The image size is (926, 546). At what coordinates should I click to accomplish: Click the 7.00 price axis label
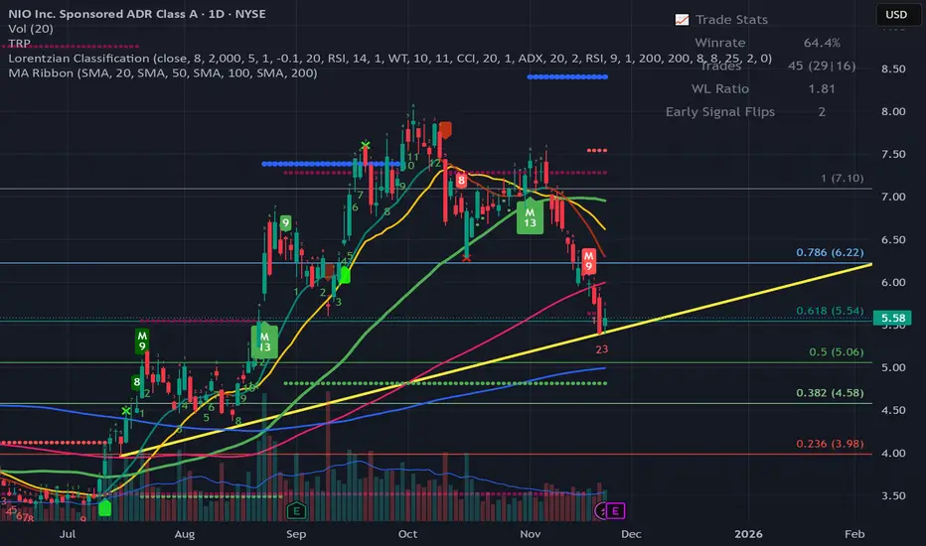[x=893, y=197]
